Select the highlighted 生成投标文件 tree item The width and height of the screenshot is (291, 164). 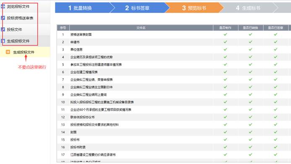point(24,52)
